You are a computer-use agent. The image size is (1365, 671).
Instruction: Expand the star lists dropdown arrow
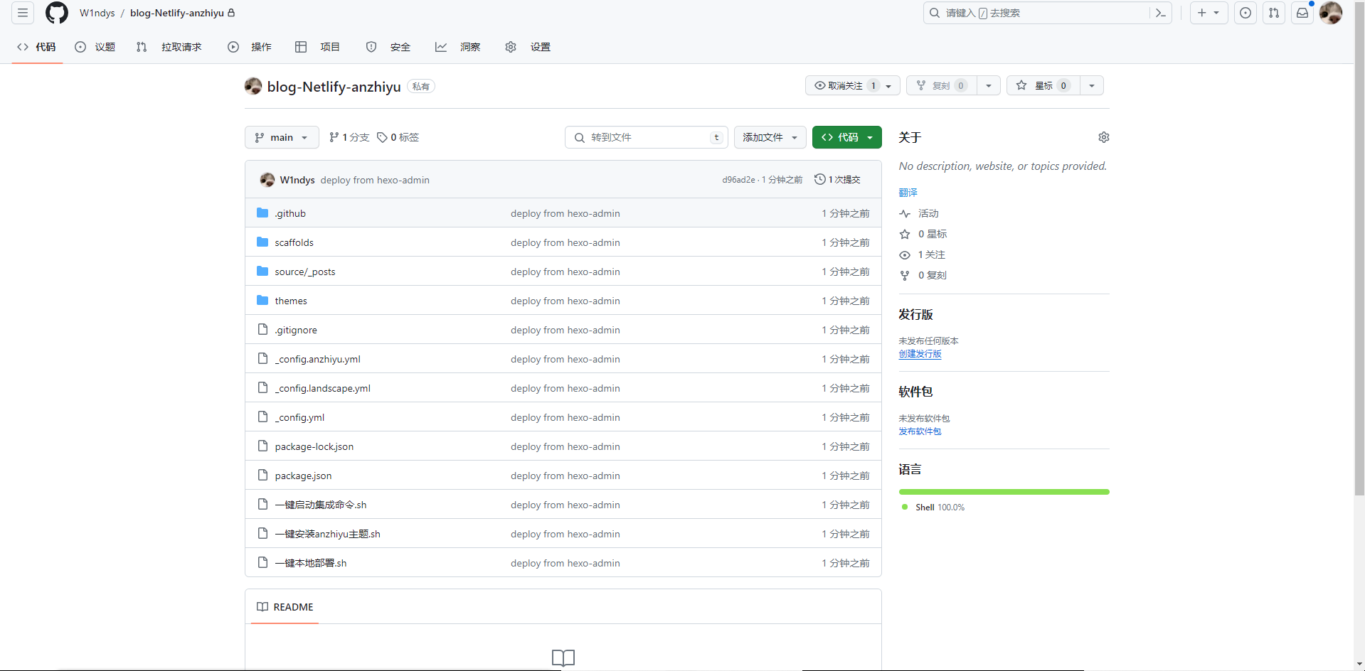coord(1092,85)
